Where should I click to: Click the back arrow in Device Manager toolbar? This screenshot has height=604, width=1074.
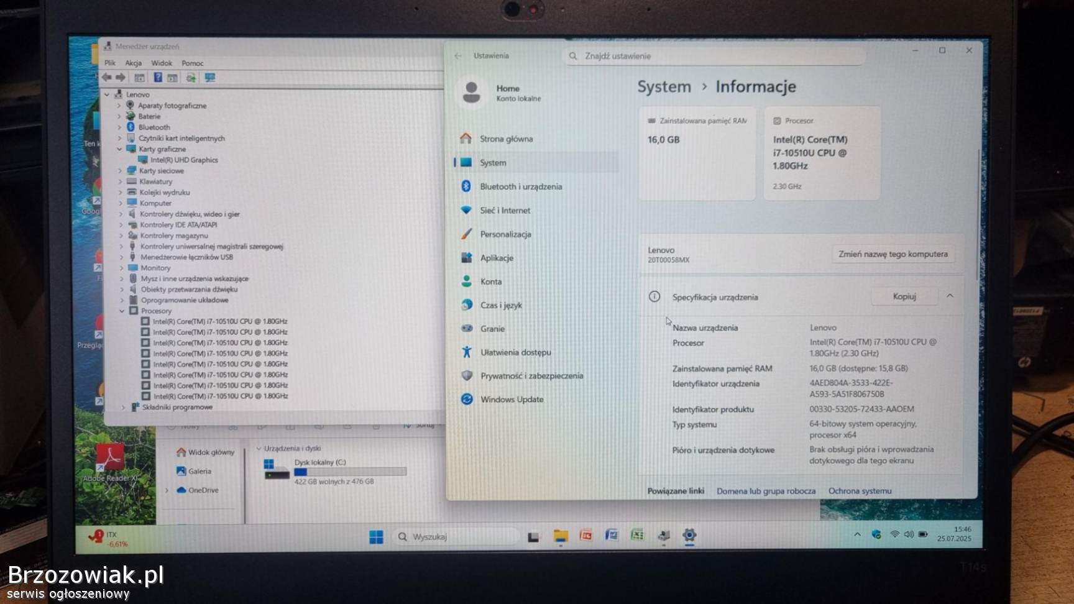click(x=106, y=78)
